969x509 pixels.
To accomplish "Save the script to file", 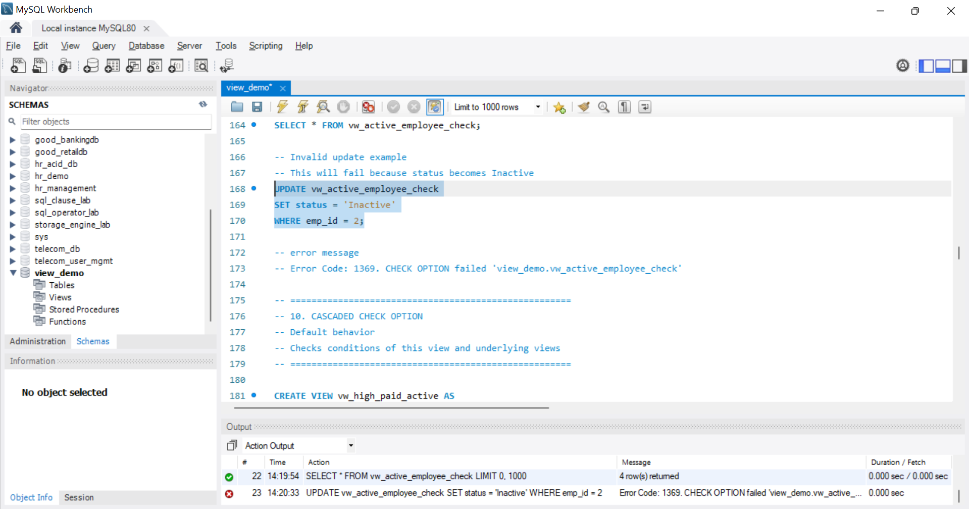I will [257, 107].
